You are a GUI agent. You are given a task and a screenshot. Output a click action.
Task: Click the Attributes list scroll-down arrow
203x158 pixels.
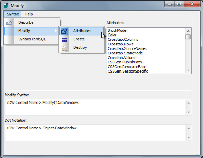point(188,70)
